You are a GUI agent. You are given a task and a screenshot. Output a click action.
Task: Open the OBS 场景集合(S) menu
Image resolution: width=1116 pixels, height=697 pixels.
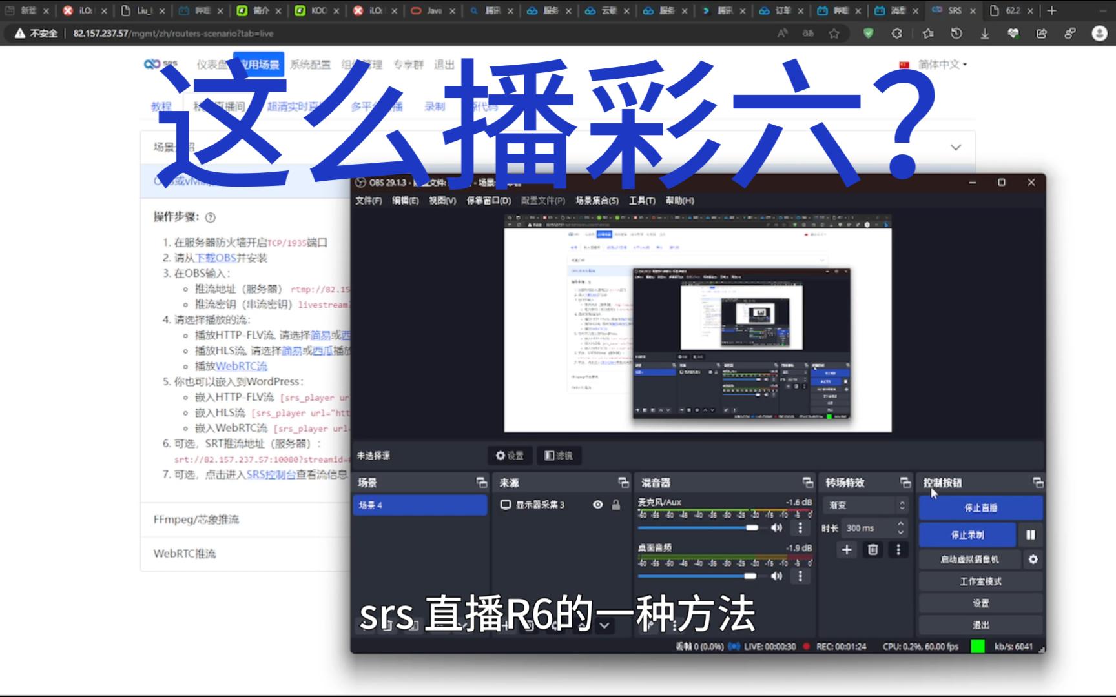coord(597,201)
